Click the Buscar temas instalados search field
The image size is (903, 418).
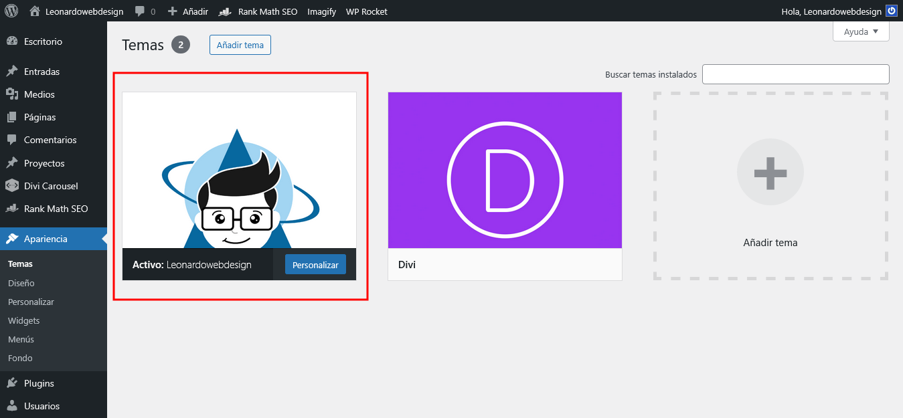pos(795,74)
